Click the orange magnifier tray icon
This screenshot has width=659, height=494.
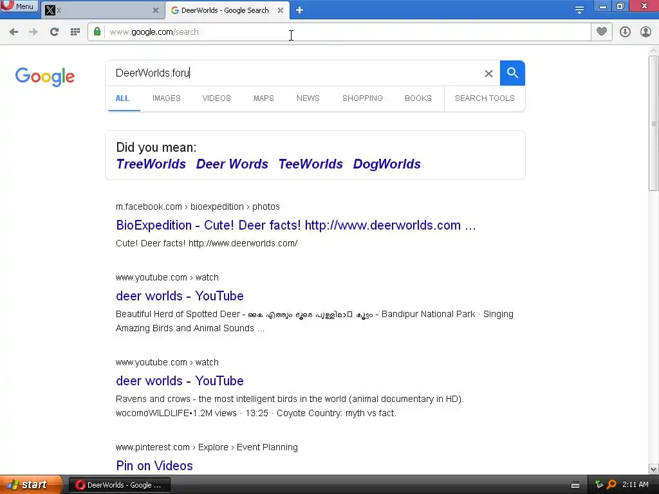pyautogui.click(x=611, y=484)
